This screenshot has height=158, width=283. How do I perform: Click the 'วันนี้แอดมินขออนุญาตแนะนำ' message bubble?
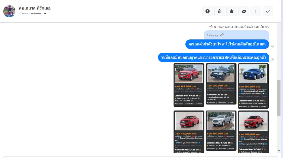pos(214,57)
